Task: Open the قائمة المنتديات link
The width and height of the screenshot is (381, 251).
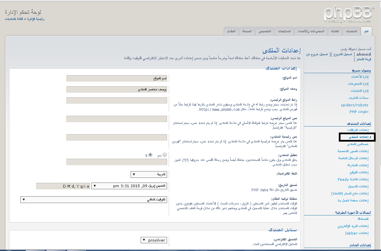Action: coord(14,19)
